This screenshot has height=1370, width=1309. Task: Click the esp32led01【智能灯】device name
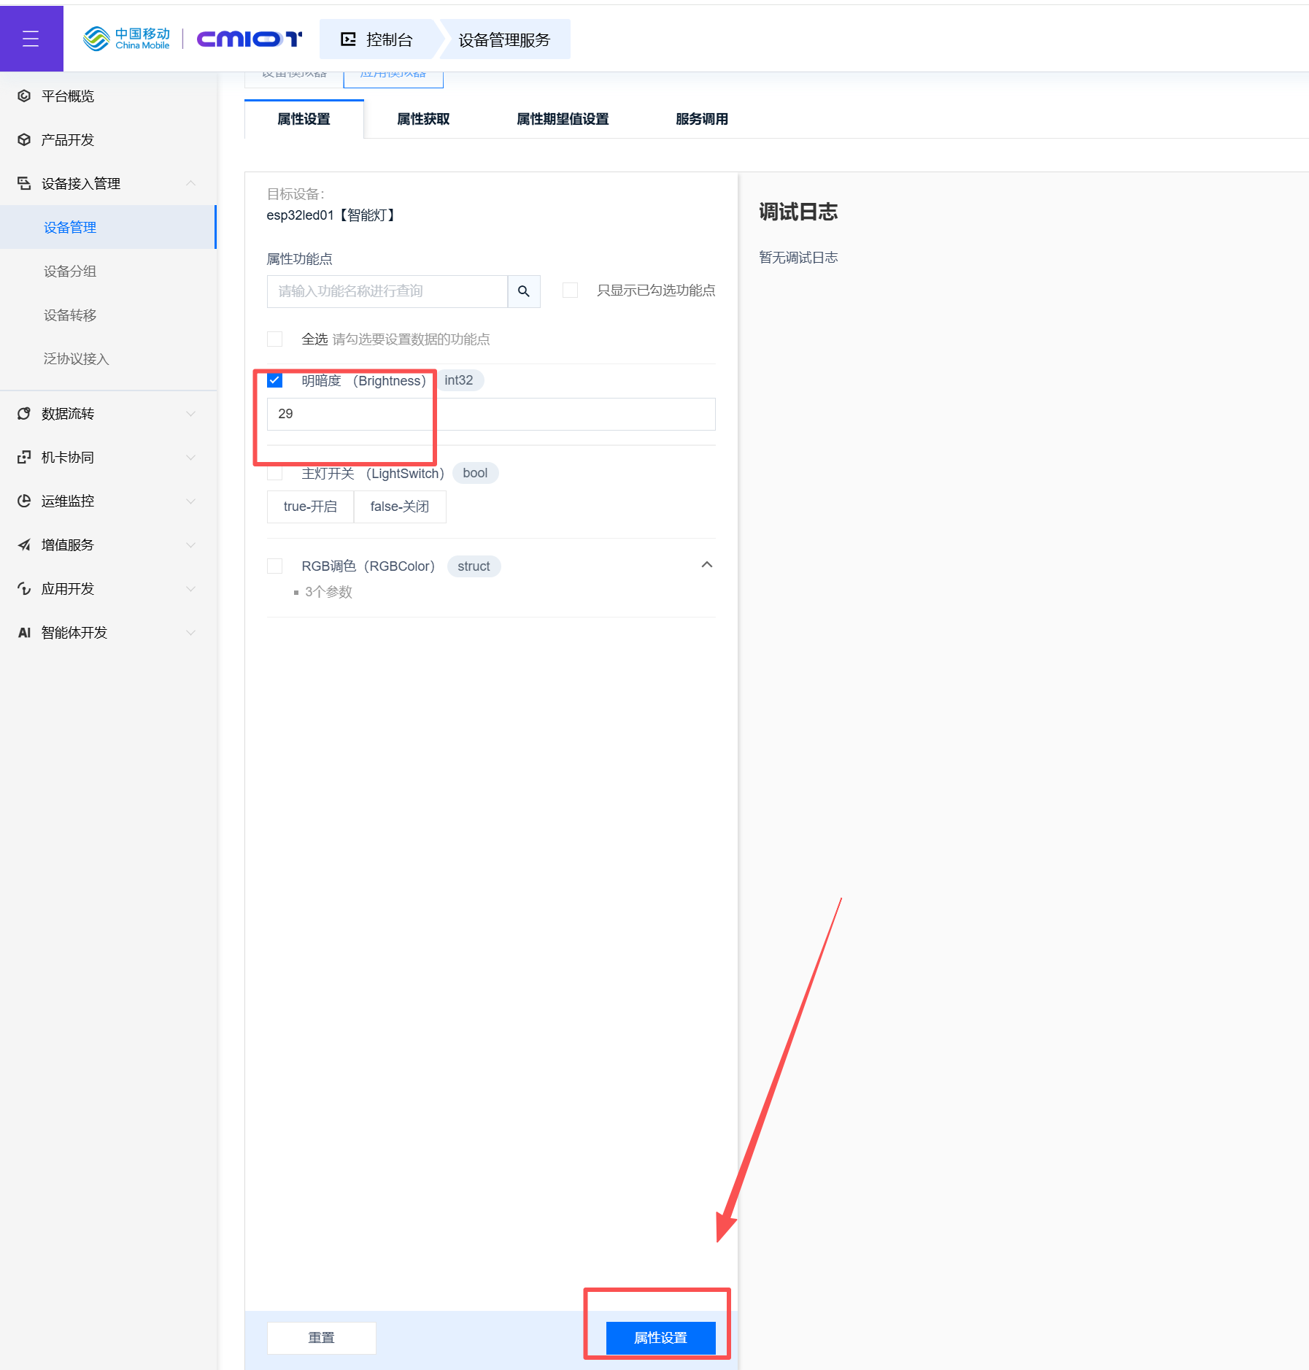331,215
